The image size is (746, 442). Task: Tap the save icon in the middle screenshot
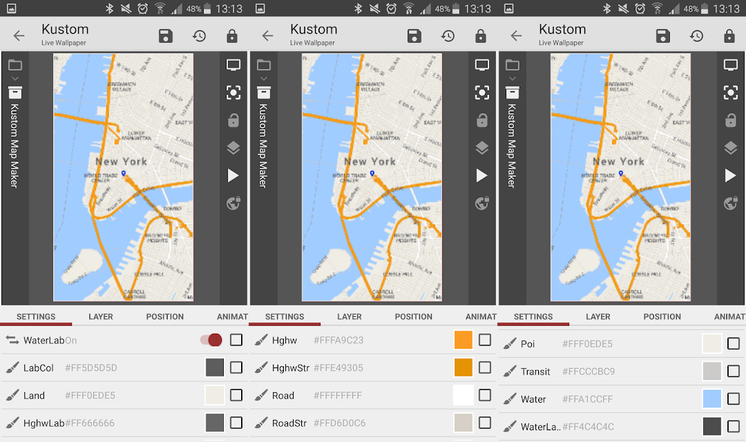coord(414,36)
